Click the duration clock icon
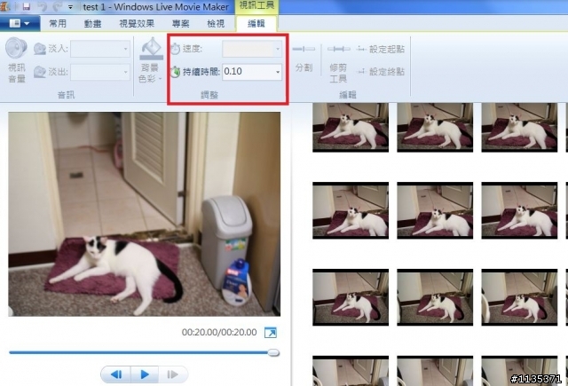Viewport: 568px width, 386px height. coord(176,72)
